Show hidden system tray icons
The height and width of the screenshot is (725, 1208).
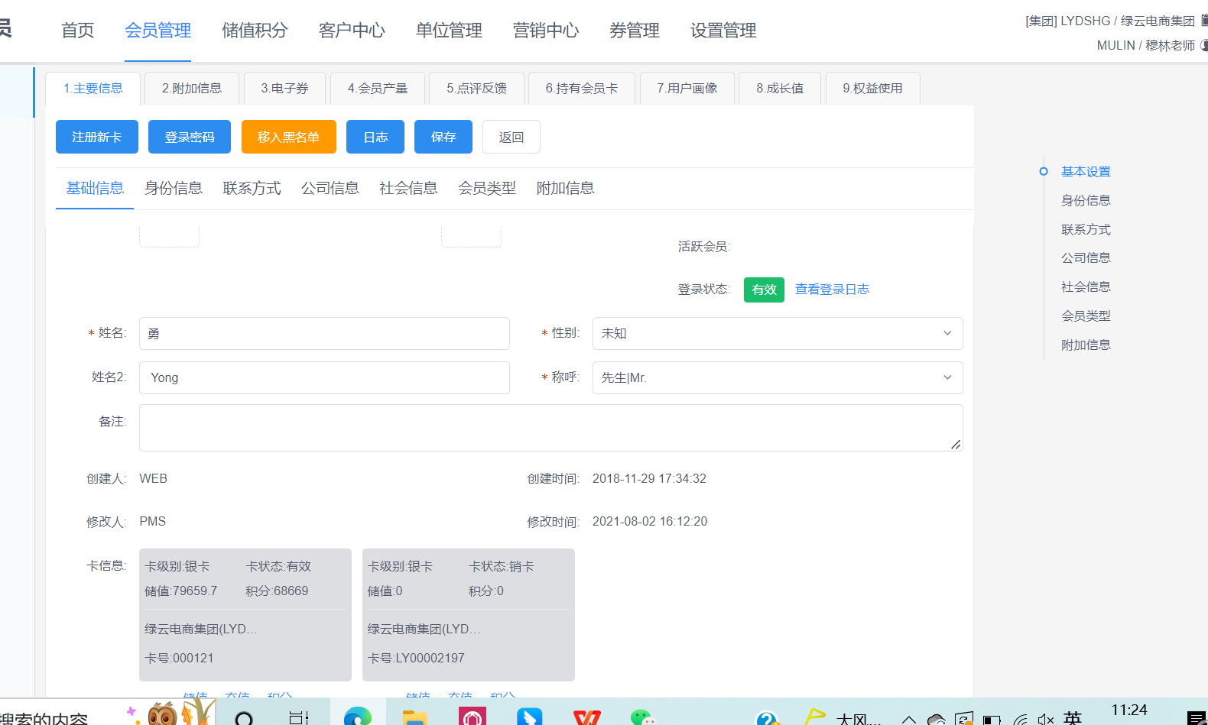pyautogui.click(x=909, y=719)
